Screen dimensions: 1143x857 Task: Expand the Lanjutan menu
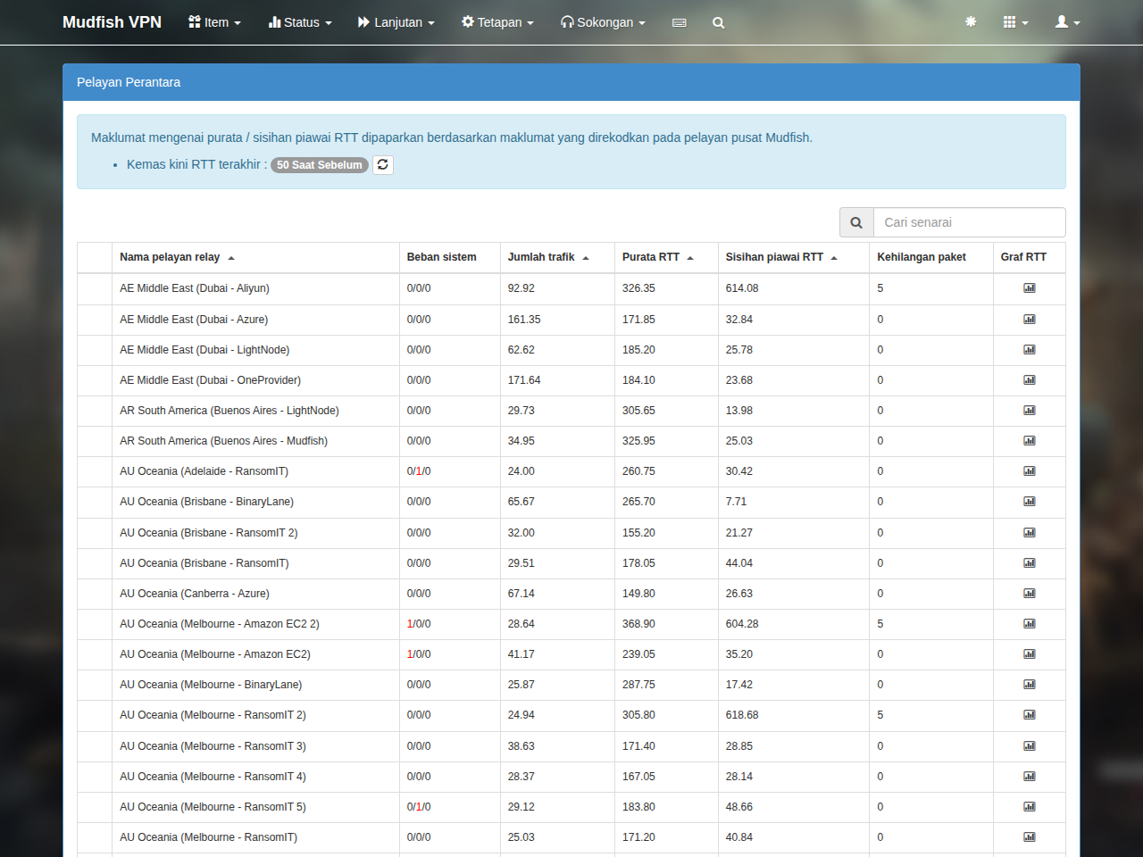396,22
